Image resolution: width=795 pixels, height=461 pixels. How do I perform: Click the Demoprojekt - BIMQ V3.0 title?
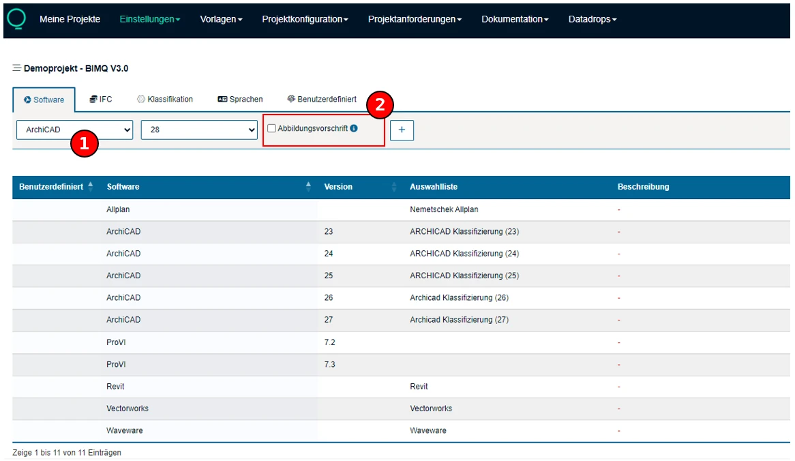point(76,68)
